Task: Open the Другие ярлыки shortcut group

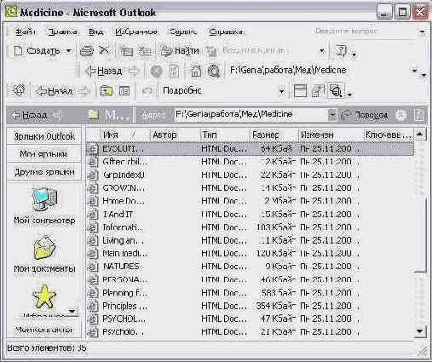Action: [x=44, y=172]
